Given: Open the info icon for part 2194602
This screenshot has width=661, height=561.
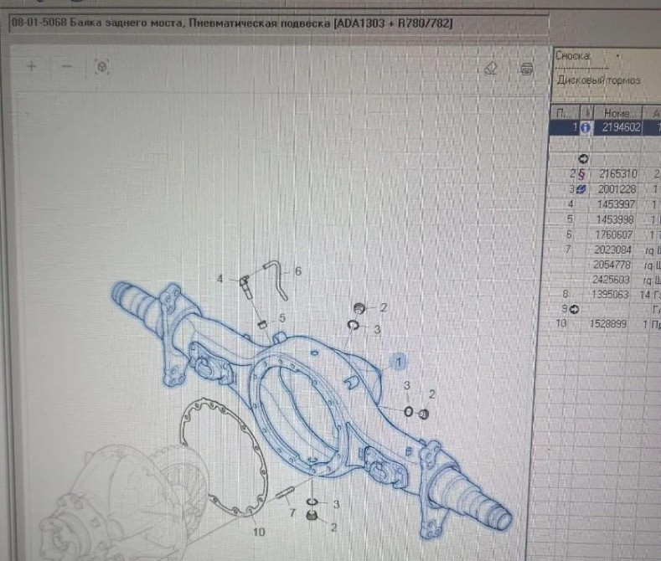Looking at the screenshot, I should [x=585, y=127].
